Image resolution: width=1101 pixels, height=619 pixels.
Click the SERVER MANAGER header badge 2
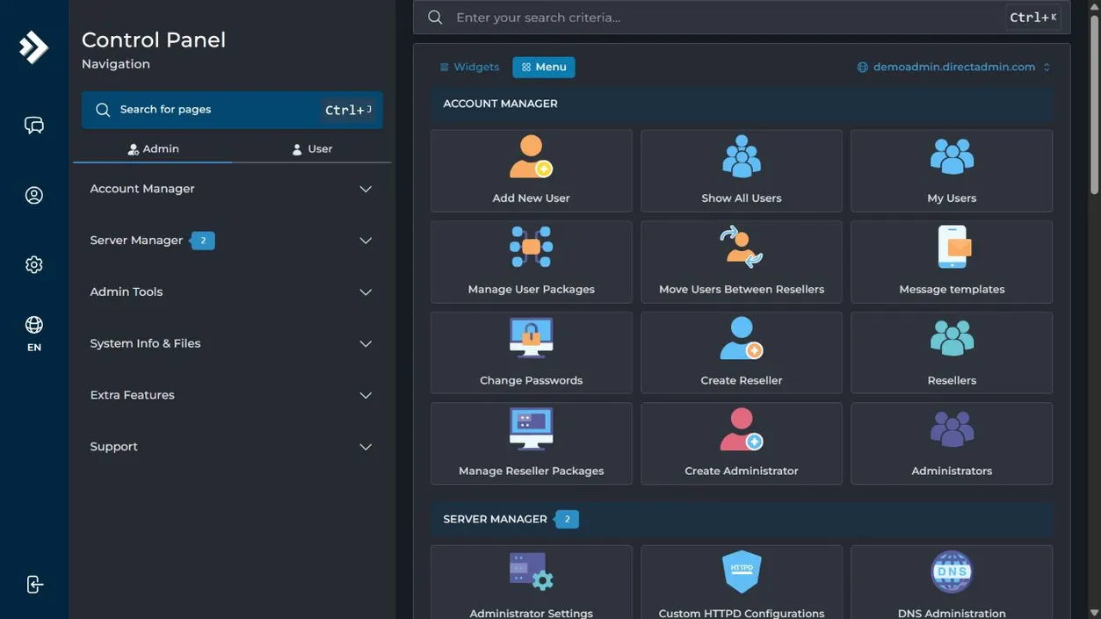coord(567,520)
